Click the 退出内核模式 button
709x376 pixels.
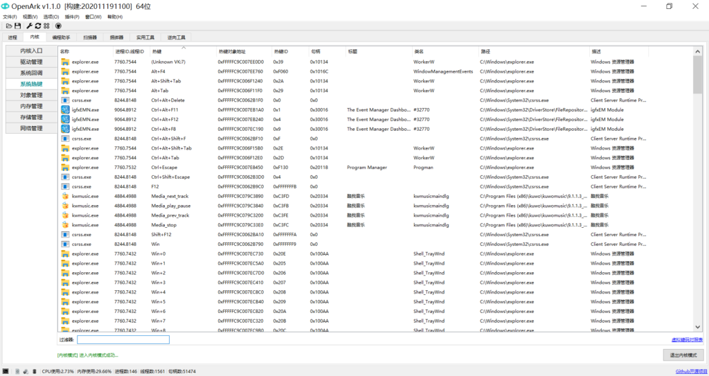[x=683, y=355]
